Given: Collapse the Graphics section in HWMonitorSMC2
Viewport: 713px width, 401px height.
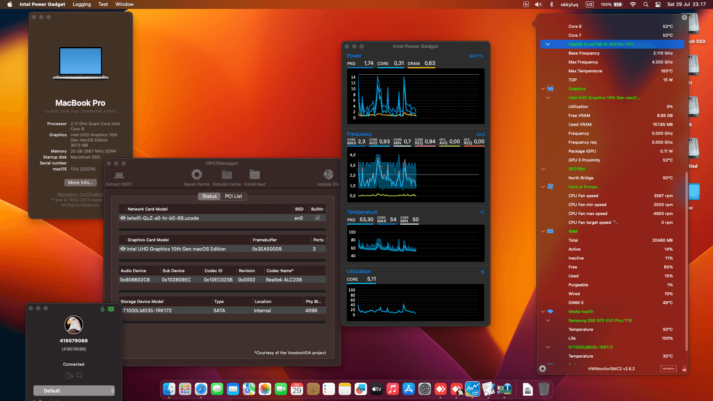Looking at the screenshot, I should pos(543,89).
